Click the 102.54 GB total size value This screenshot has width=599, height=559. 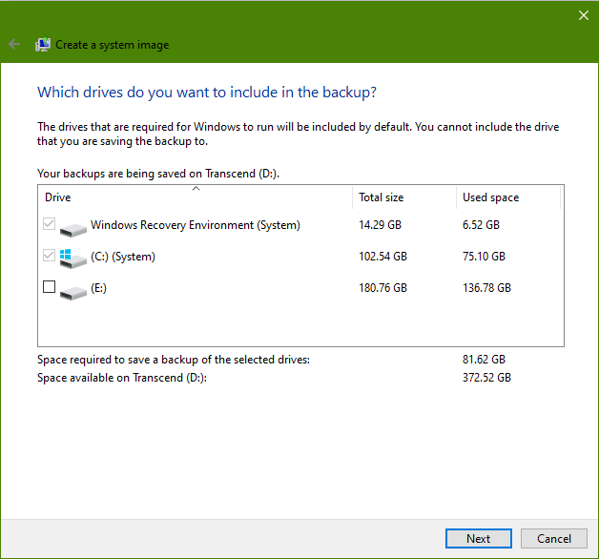(x=382, y=256)
